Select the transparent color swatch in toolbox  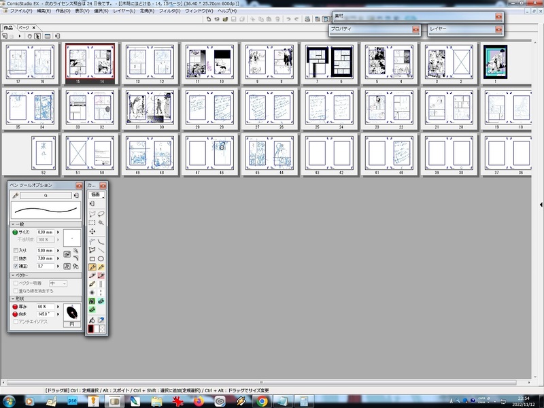[103, 328]
